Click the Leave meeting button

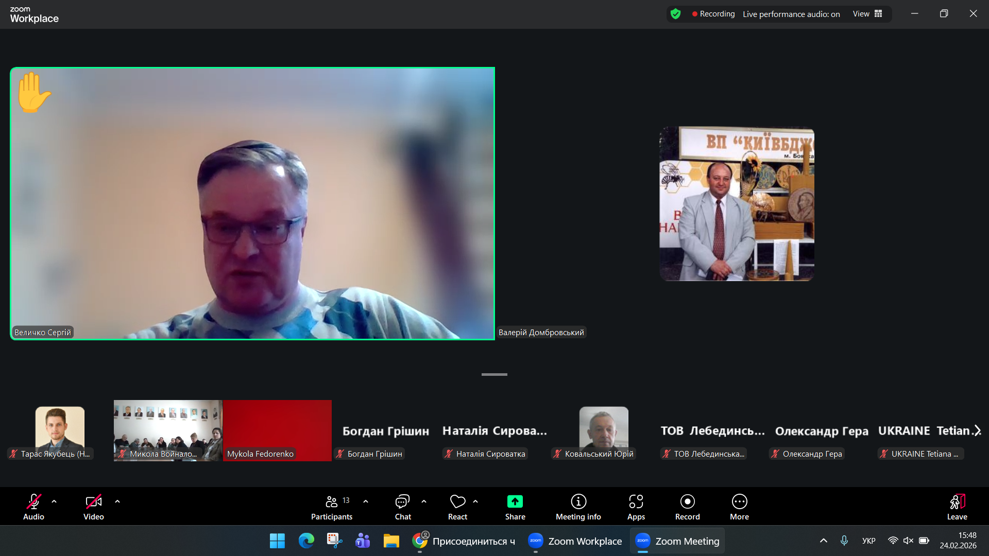(957, 507)
